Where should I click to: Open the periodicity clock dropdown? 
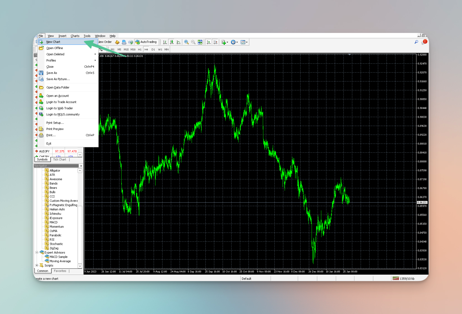coord(234,42)
